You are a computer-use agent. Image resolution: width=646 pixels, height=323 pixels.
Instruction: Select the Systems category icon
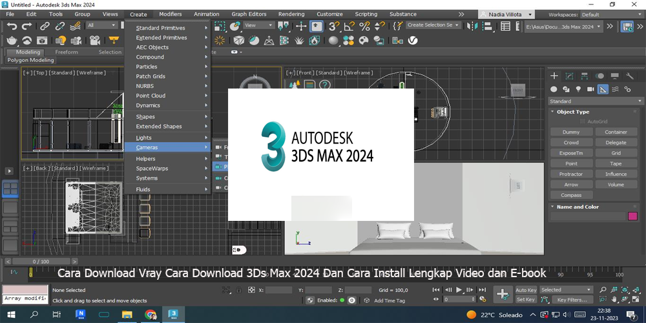pyautogui.click(x=627, y=89)
